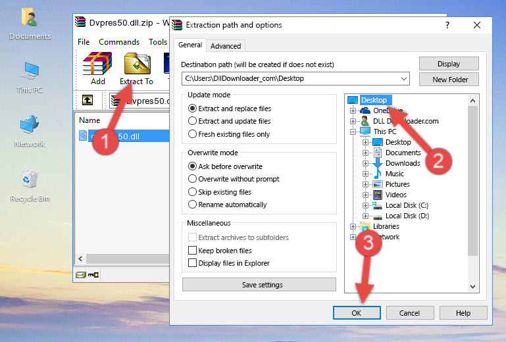Click the drive icon in WinRAR status bar
The height and width of the screenshot is (342, 506).
[81, 275]
